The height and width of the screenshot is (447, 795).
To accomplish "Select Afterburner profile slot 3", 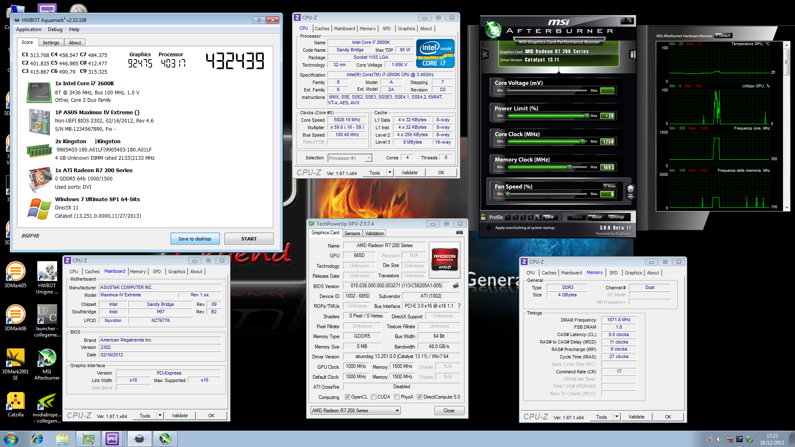I will click(523, 217).
